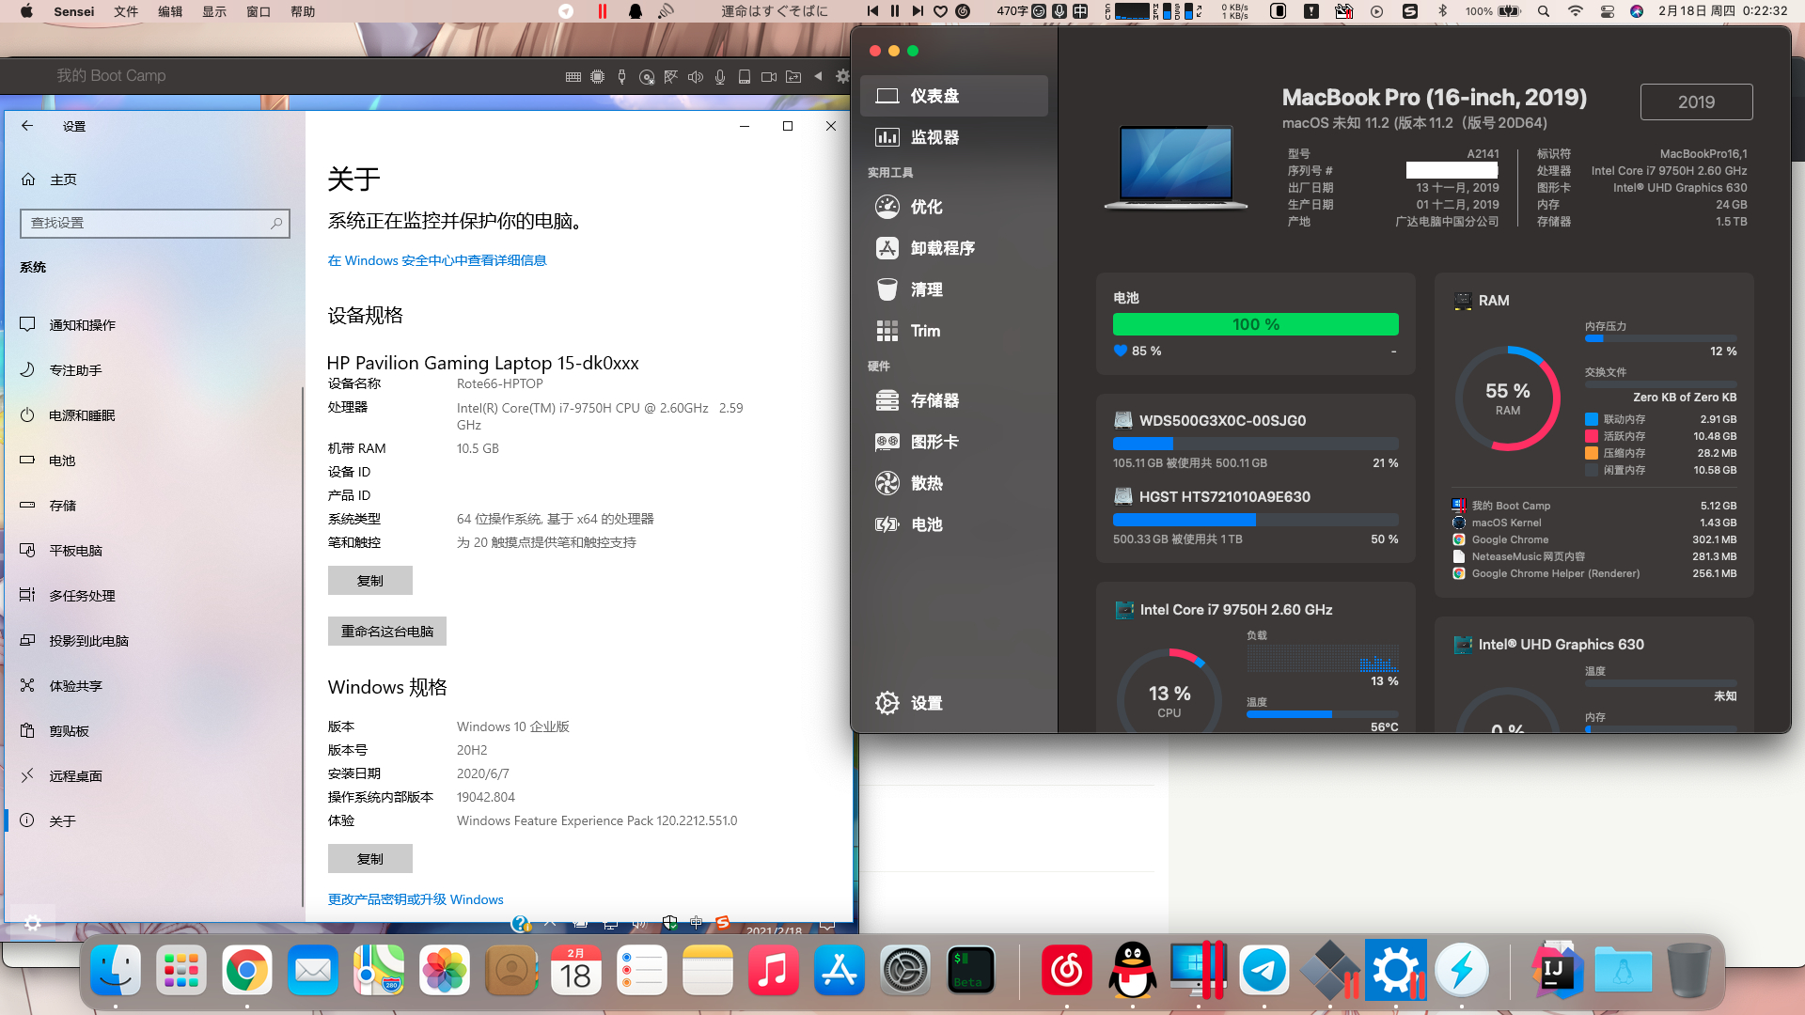Screen dimensions: 1805x1015
Task: Open IntelliJ IDEA from the Dock
Action: click(1556, 970)
